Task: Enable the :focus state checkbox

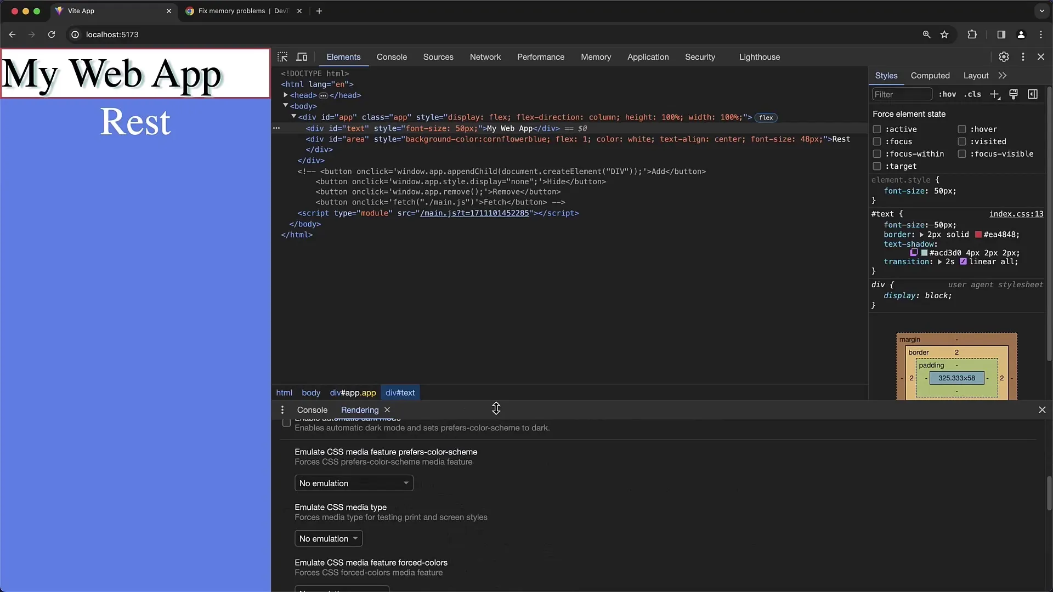Action: point(877,141)
